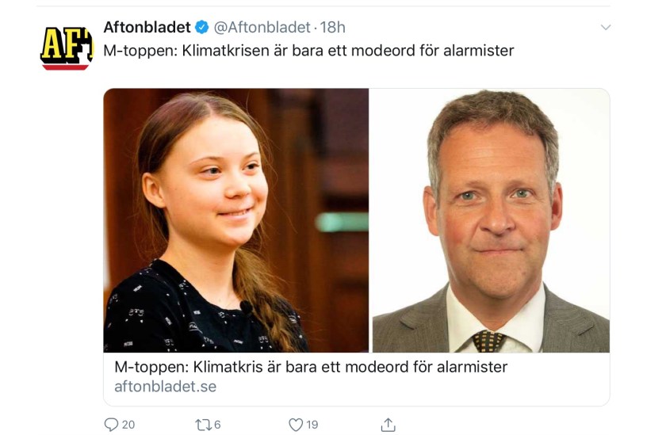Click the @Aftonbladet handle
This screenshot has width=666, height=435.
coord(260,28)
